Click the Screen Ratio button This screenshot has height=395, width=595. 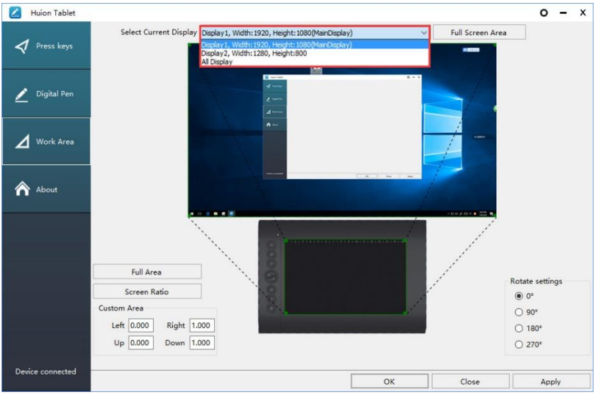(x=147, y=291)
